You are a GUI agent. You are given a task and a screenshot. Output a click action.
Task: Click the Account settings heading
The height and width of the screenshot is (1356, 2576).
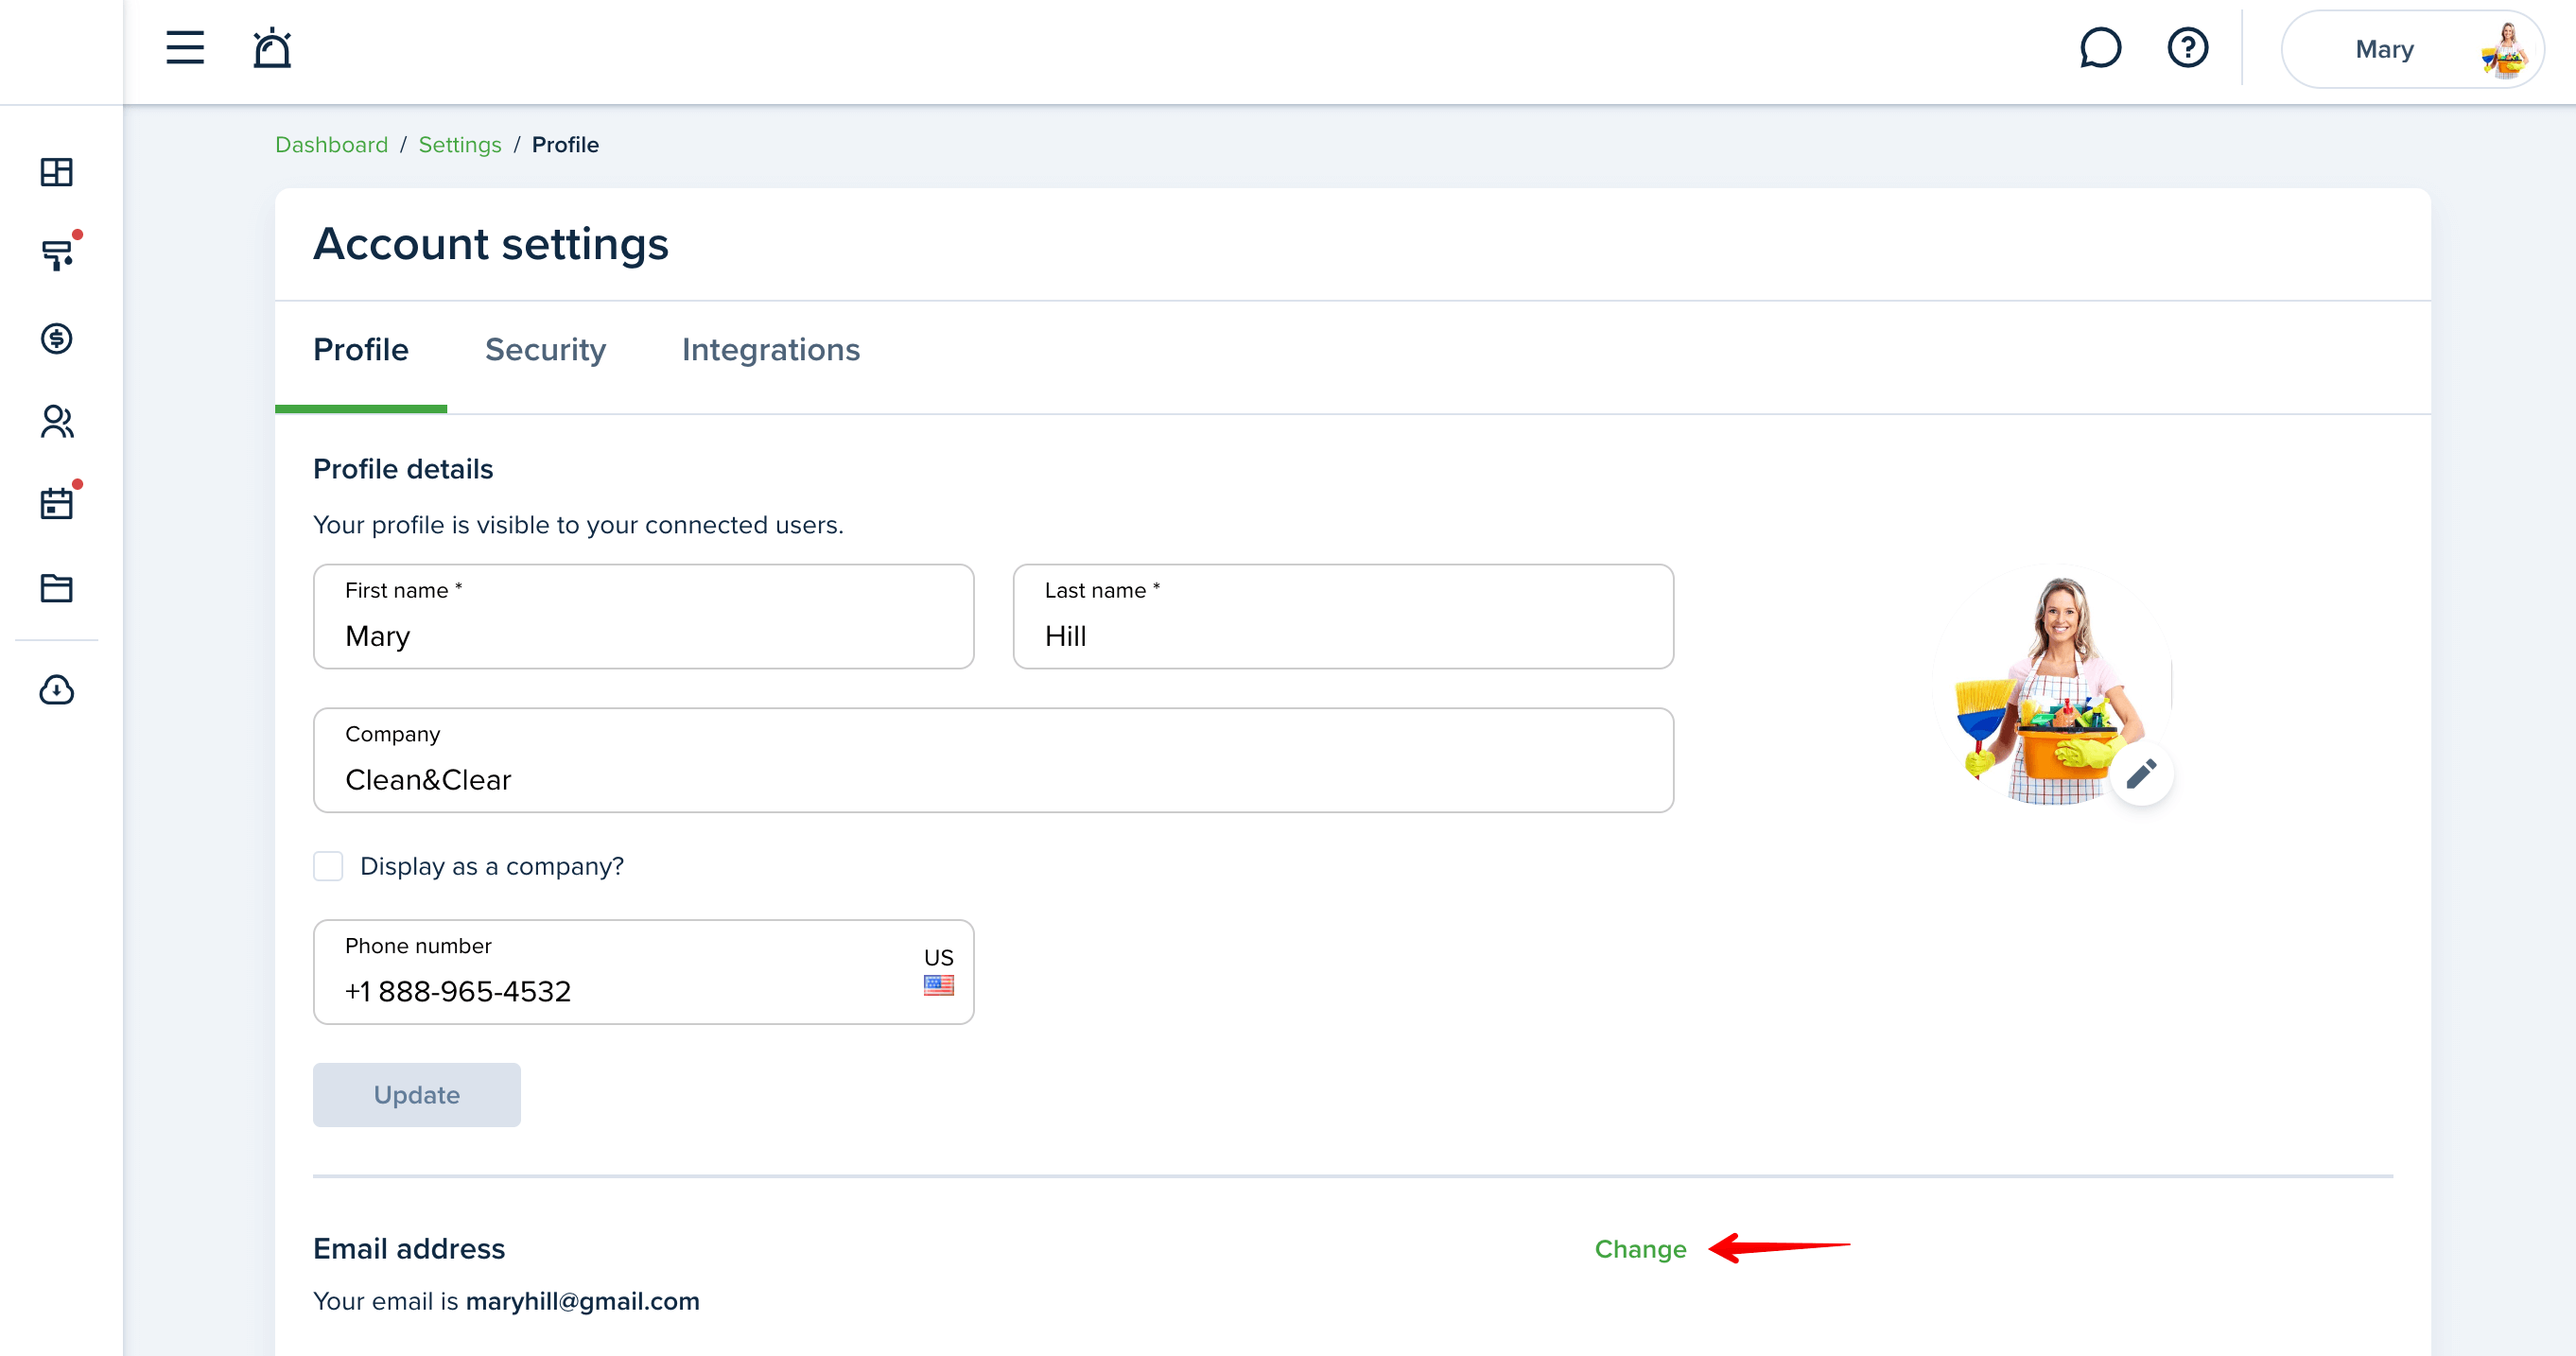tap(491, 244)
